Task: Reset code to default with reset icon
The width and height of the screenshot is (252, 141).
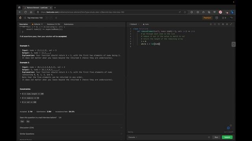Action: (x=219, y=24)
